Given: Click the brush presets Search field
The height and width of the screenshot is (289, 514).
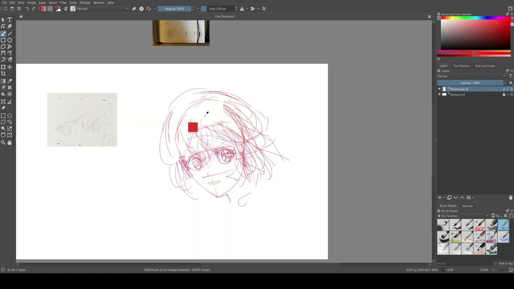Looking at the screenshot, I should [462, 263].
